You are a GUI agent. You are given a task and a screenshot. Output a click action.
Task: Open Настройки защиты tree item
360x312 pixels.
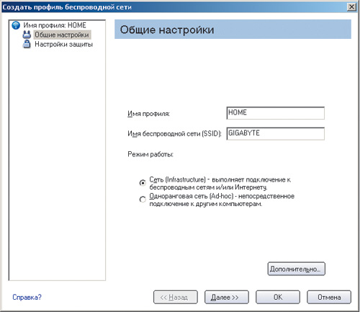64,44
